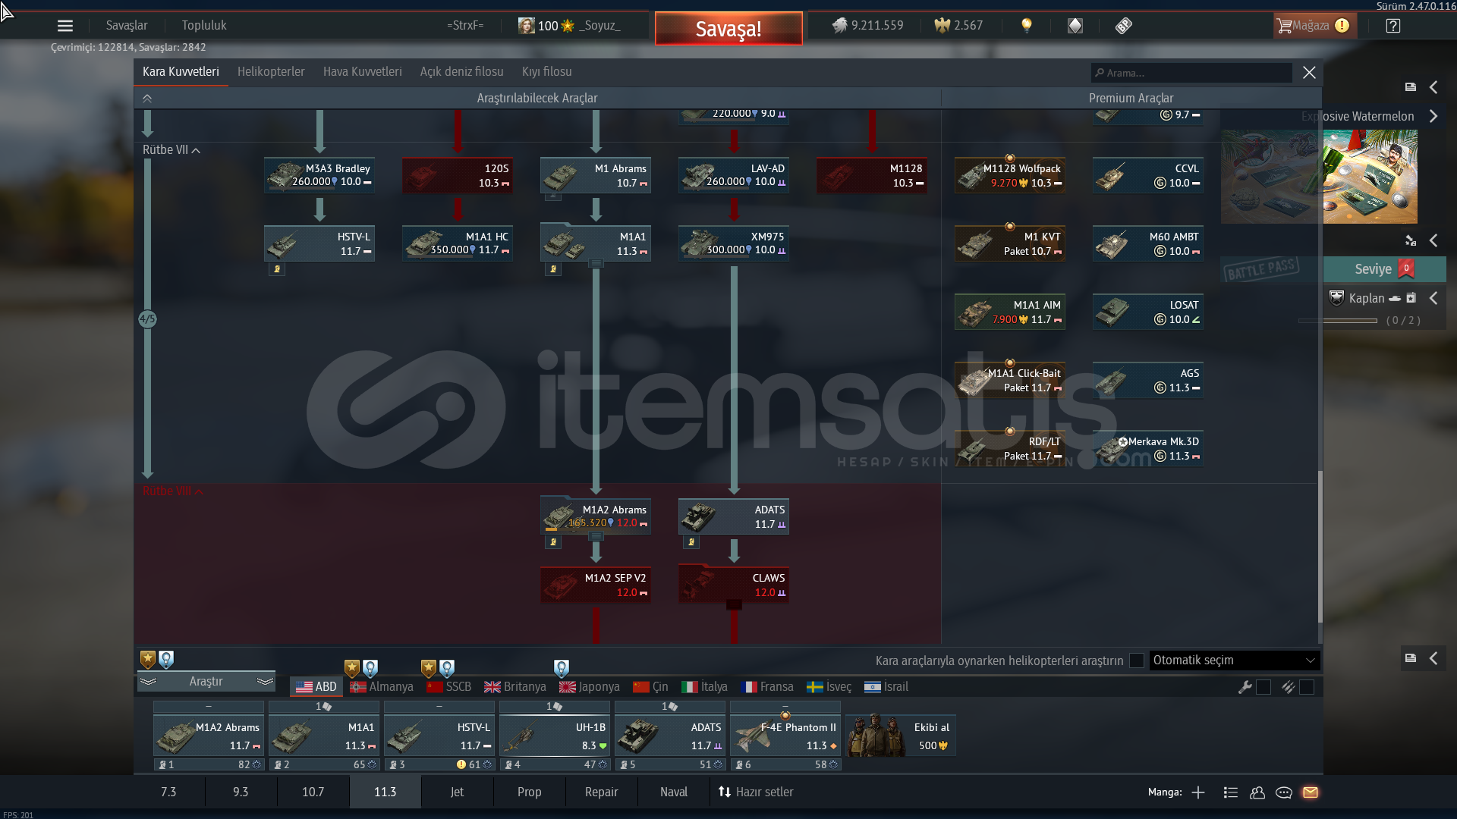
Task: Click the lightbulb hints icon
Action: [x=1027, y=26]
